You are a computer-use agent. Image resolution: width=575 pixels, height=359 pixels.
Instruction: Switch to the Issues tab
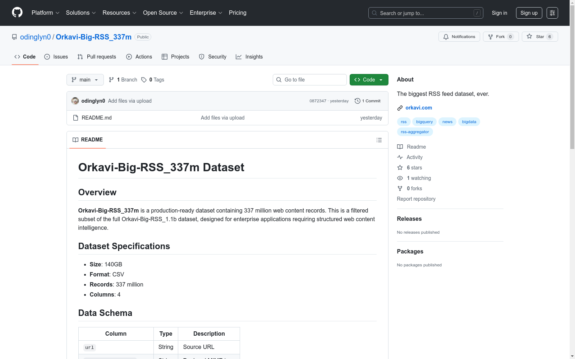56,57
